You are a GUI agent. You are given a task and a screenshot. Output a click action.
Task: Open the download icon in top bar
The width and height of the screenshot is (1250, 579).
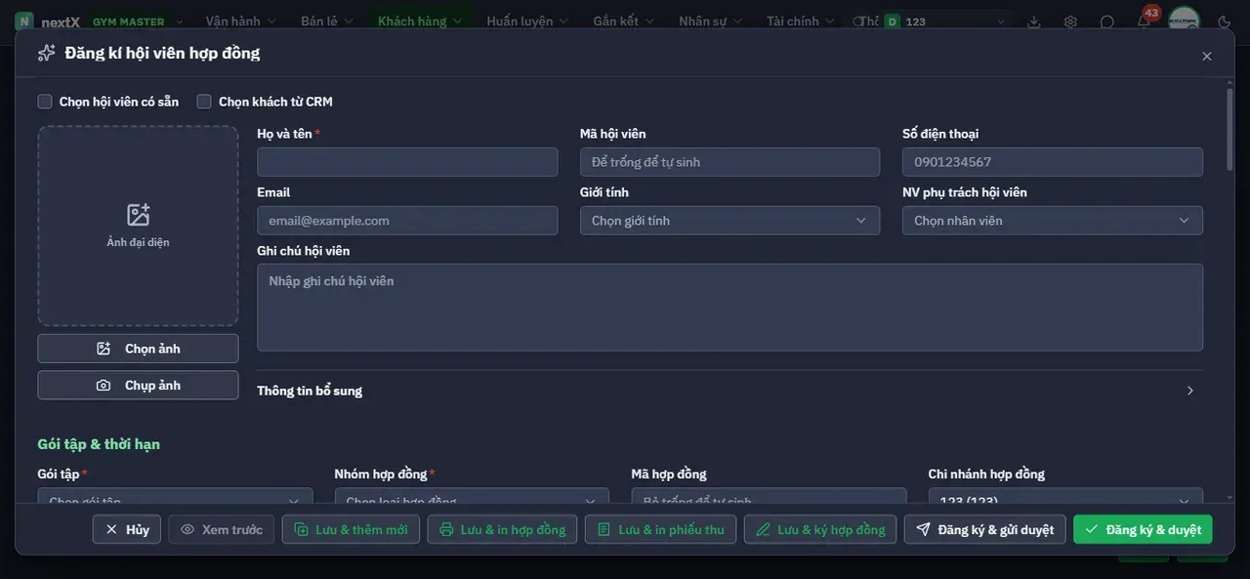tap(1034, 21)
